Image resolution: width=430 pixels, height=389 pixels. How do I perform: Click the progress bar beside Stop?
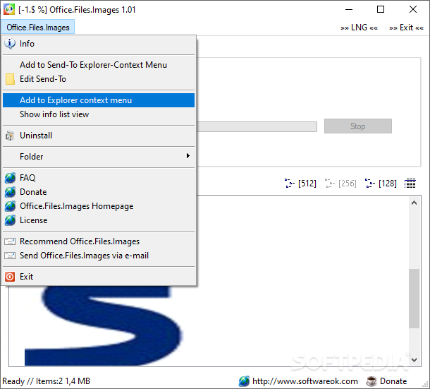tap(257, 126)
